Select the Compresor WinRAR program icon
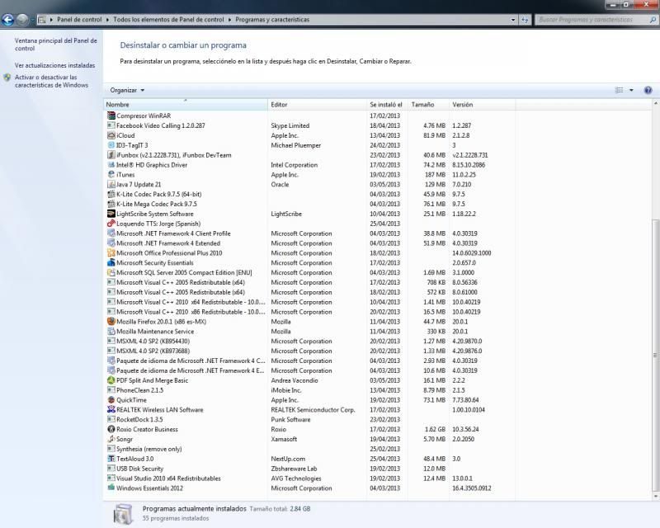660x528 pixels. [x=111, y=115]
